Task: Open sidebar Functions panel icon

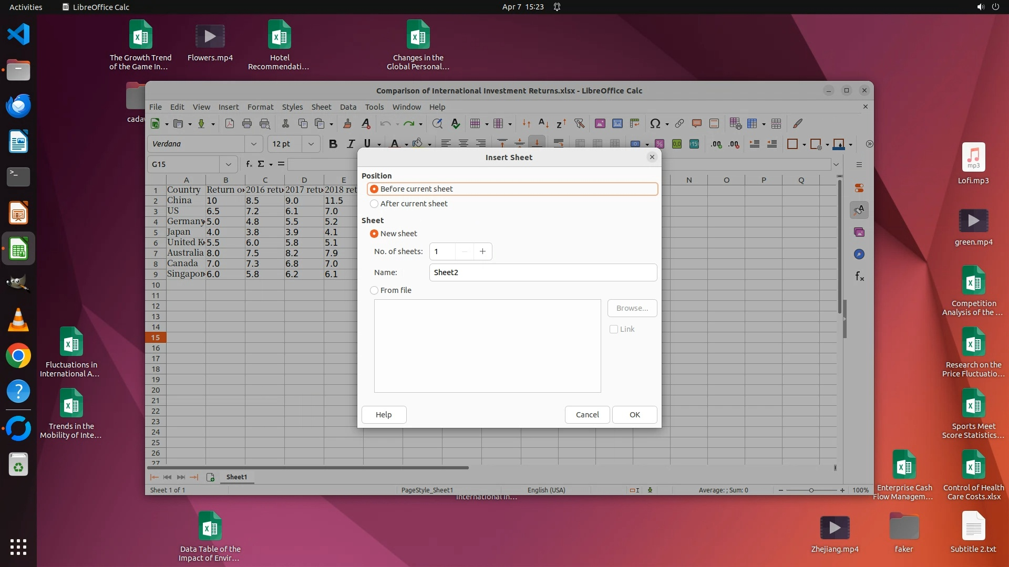Action: (x=859, y=277)
